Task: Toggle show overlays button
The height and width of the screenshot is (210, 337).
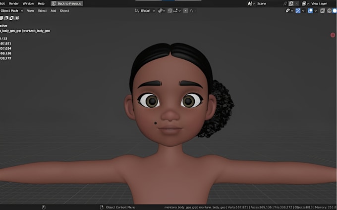Action: [x=310, y=11]
